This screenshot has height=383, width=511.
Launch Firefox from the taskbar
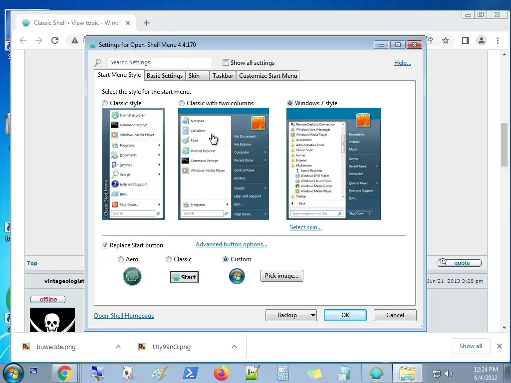[222, 373]
